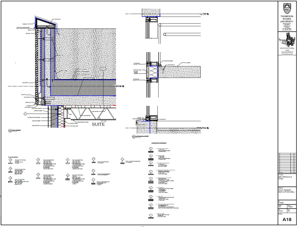This screenshot has width=298, height=227.
Task: Click wall type A diamond tag
Action: (10, 160)
